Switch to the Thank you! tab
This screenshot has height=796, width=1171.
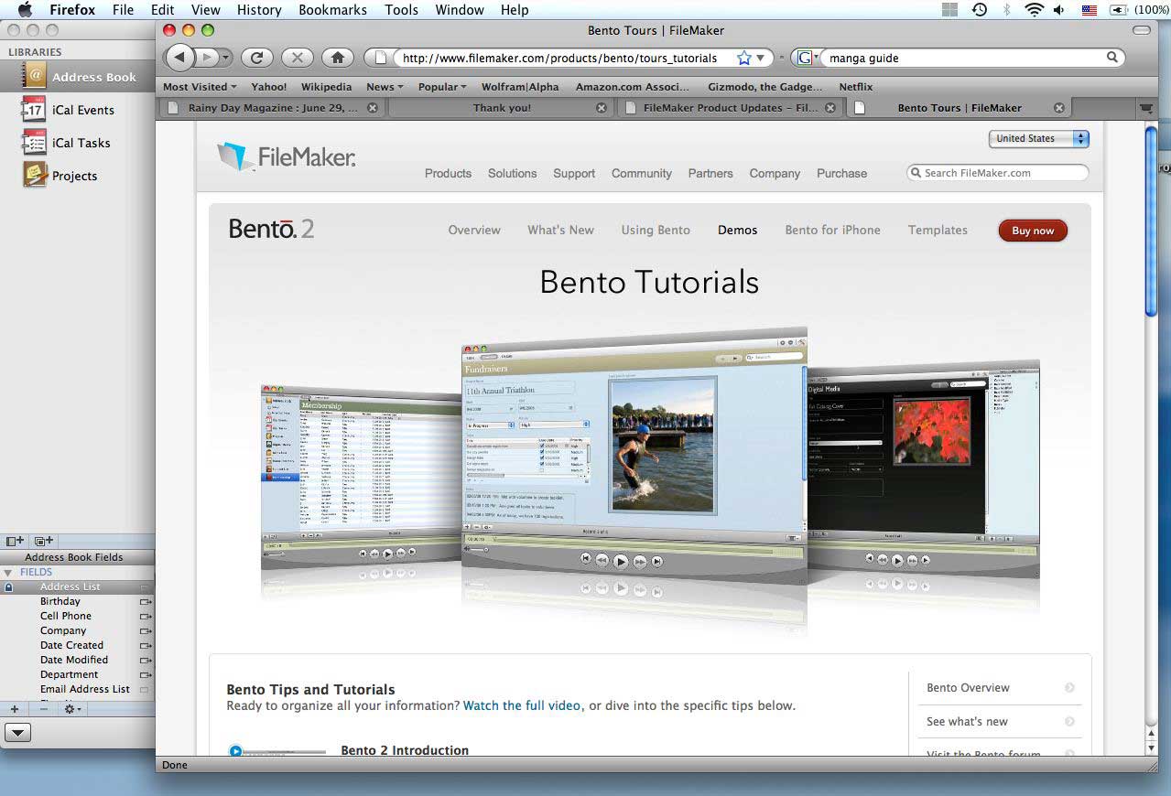(501, 108)
